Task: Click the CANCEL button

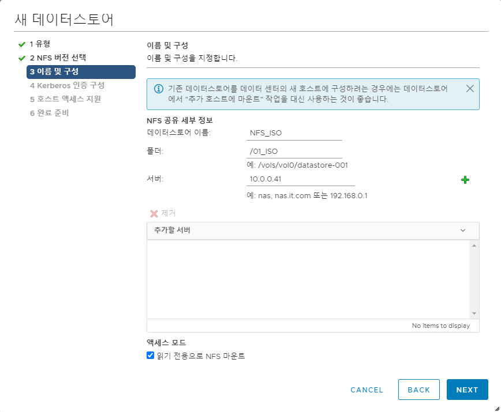Action: pyautogui.click(x=367, y=390)
